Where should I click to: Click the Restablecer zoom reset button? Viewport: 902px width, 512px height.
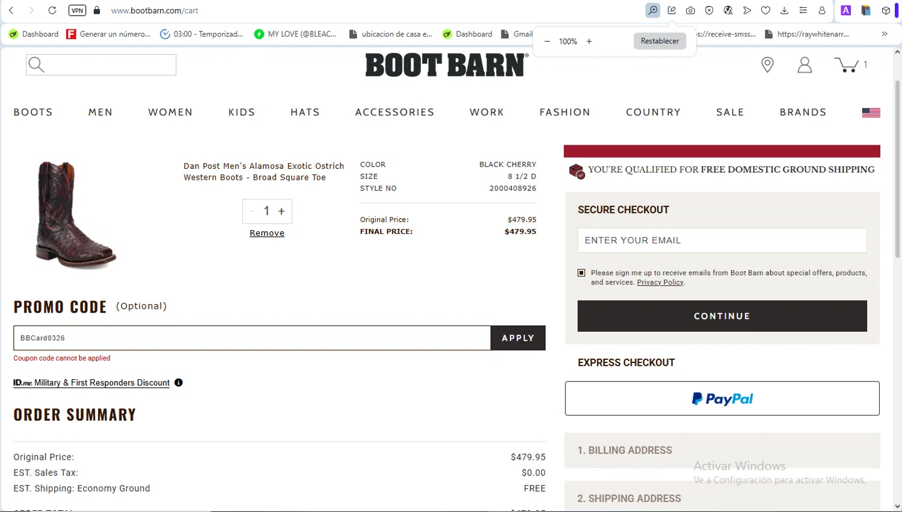(x=660, y=41)
